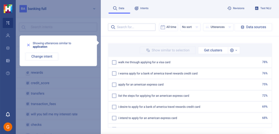
Task: Check 'apply for an american express card' utterance
Action: click(x=114, y=85)
